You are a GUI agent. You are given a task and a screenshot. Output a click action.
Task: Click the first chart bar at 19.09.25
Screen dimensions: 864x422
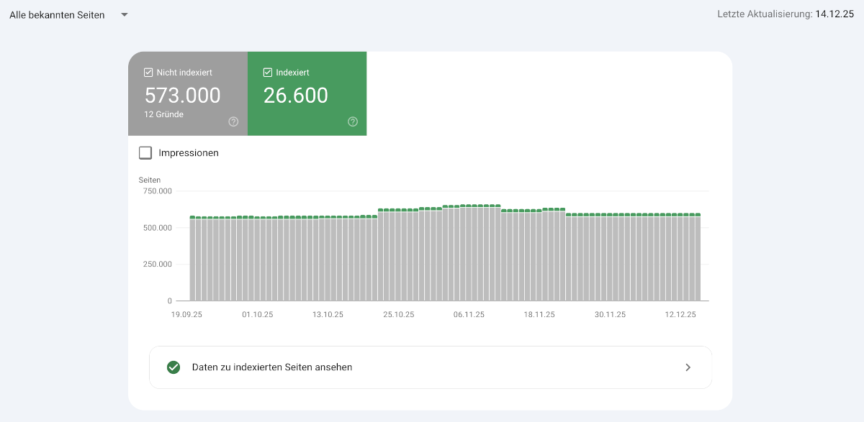pos(193,259)
